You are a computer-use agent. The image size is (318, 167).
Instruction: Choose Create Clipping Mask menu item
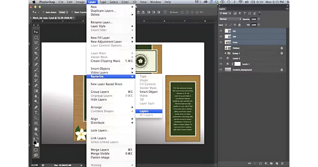[111, 61]
